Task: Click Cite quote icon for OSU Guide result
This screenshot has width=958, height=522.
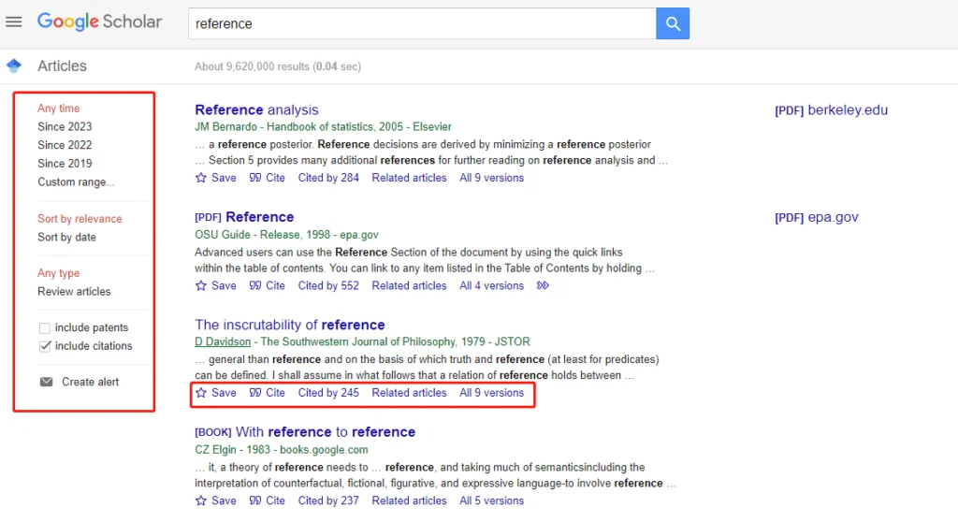Action: 255,285
